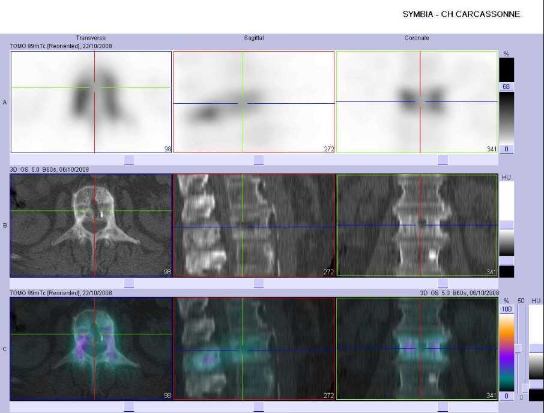Screen dimensions: 544x413
Task: Click slice slider handle under fused transverse view
Action: coord(129,407)
